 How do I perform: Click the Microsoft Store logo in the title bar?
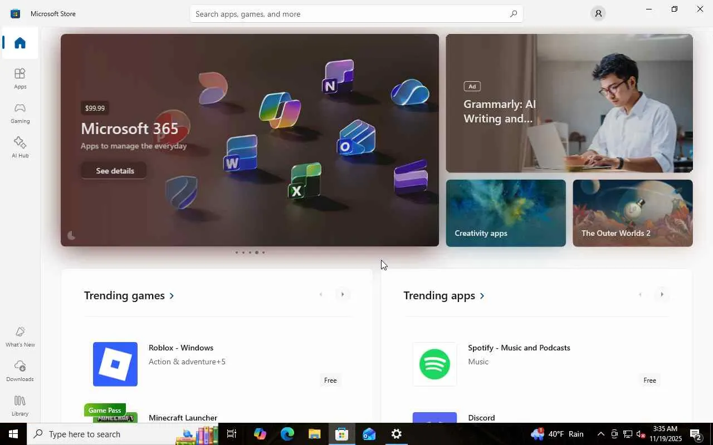click(16, 13)
